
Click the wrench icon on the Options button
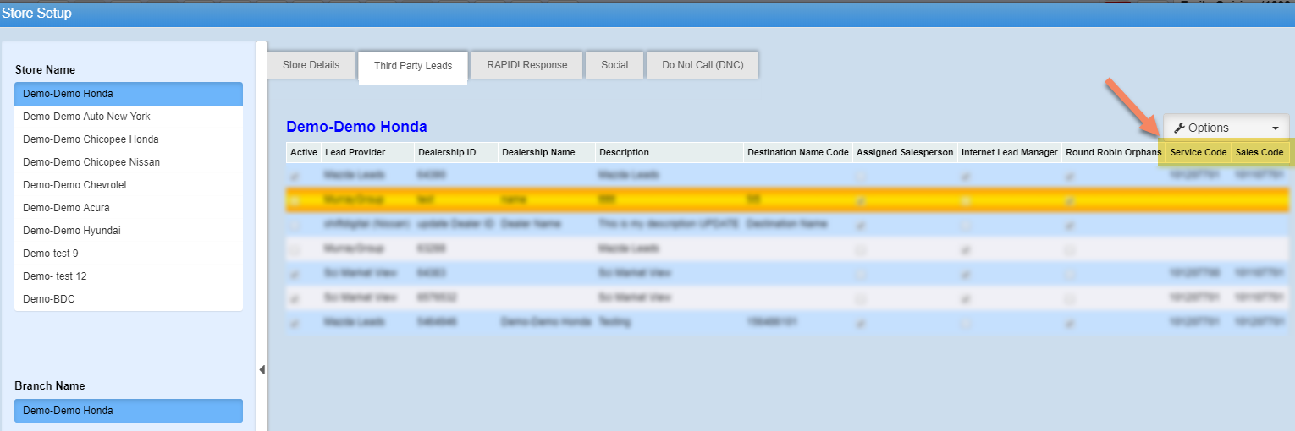point(1179,128)
